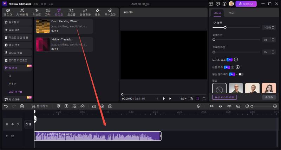Click the fade-out slider handle
281x150 pixels.
tap(214, 52)
